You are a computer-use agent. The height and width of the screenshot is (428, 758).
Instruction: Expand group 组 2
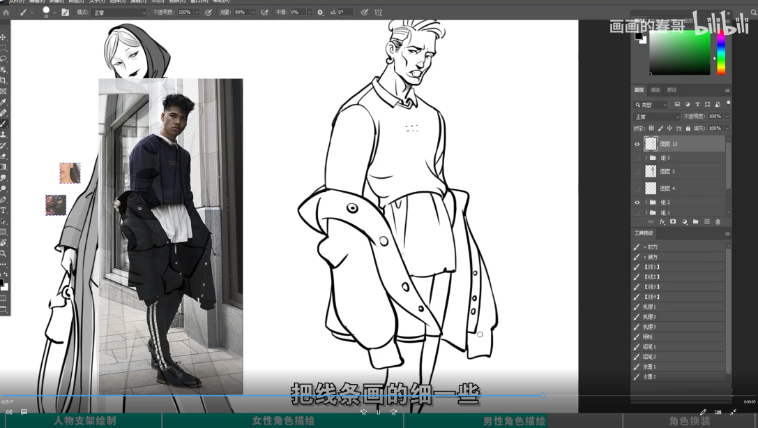pyautogui.click(x=646, y=202)
